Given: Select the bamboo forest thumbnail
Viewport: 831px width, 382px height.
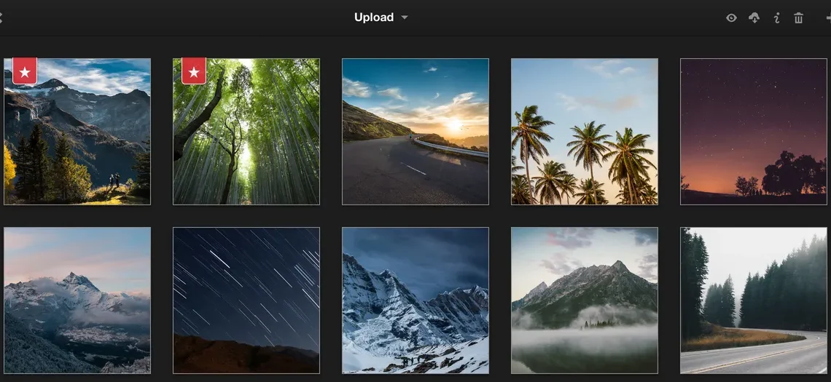Looking at the screenshot, I should [x=246, y=132].
